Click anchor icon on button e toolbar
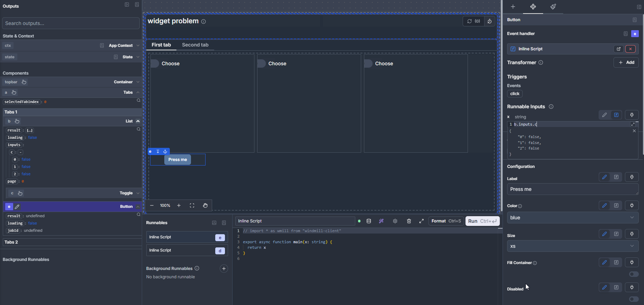 pyautogui.click(x=165, y=152)
